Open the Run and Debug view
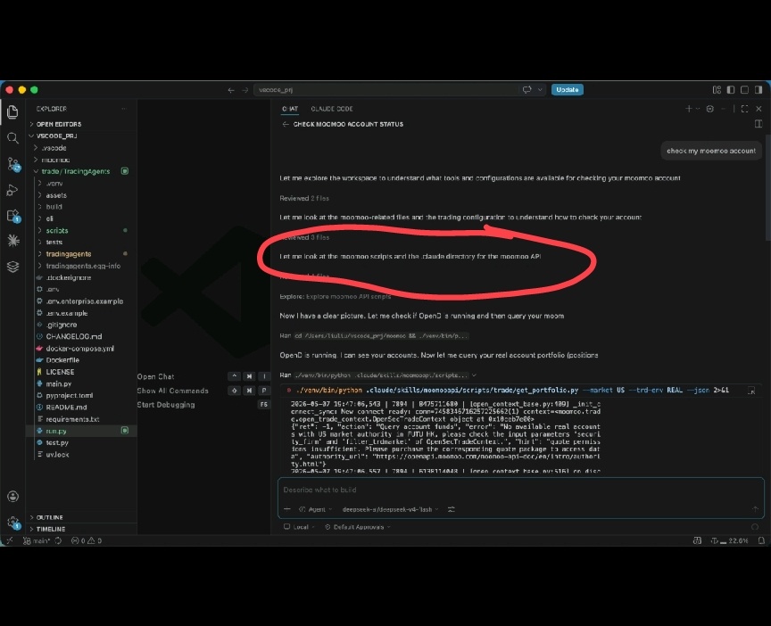Image resolution: width=771 pixels, height=626 pixels. coord(12,190)
